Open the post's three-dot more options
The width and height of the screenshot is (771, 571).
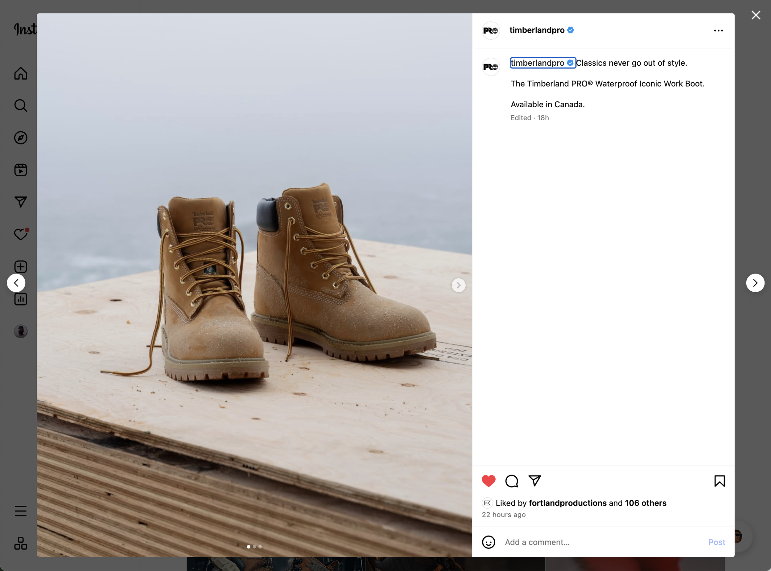[718, 31]
